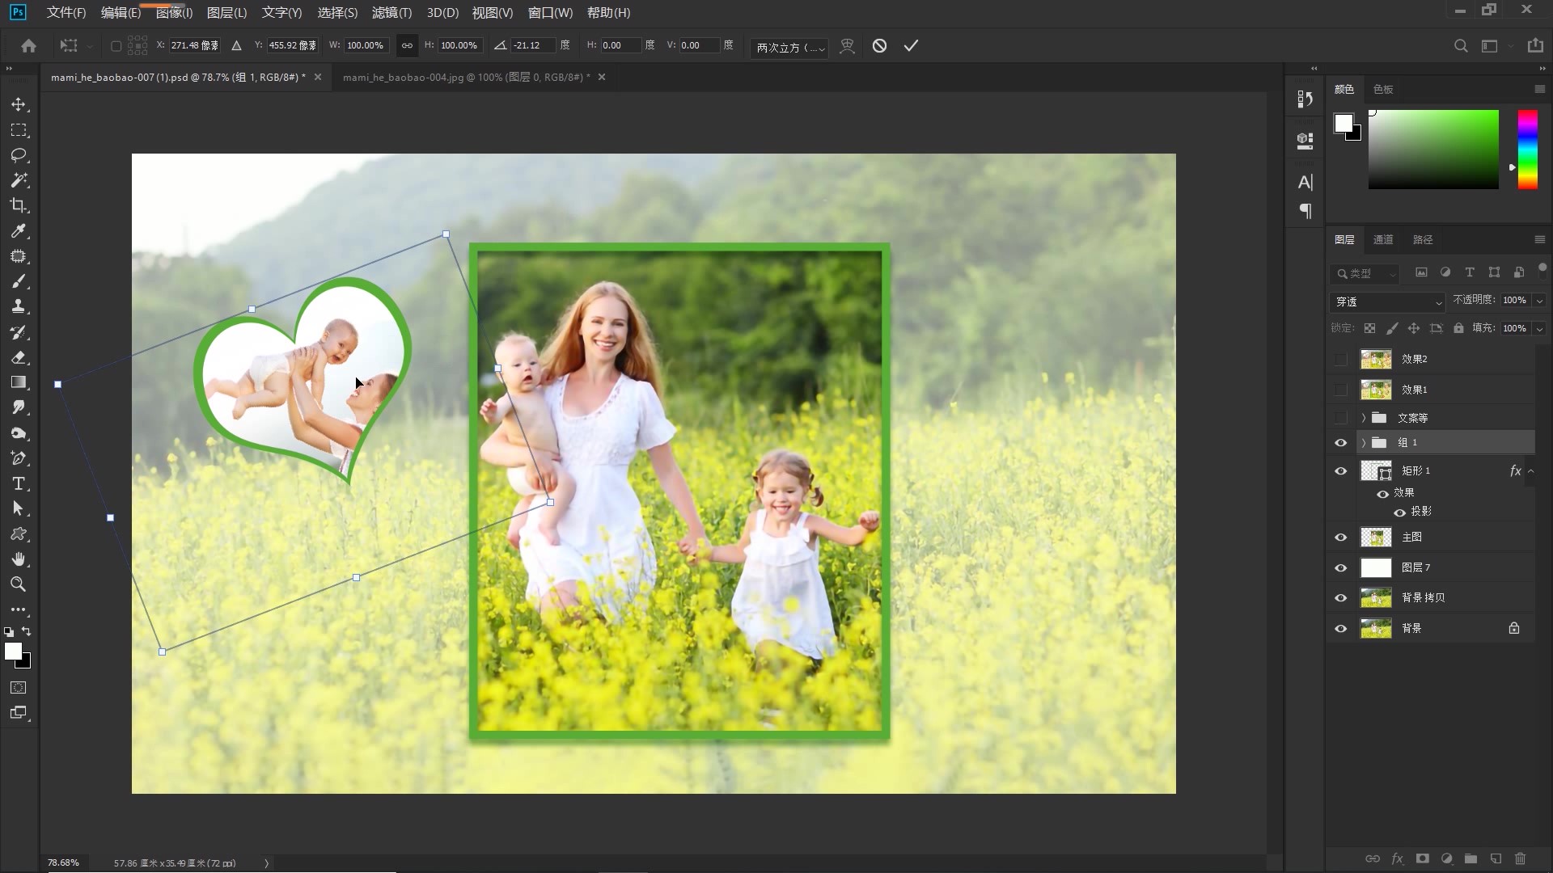Select the Zoom tool in toolbar
1553x873 pixels.
[x=19, y=584]
